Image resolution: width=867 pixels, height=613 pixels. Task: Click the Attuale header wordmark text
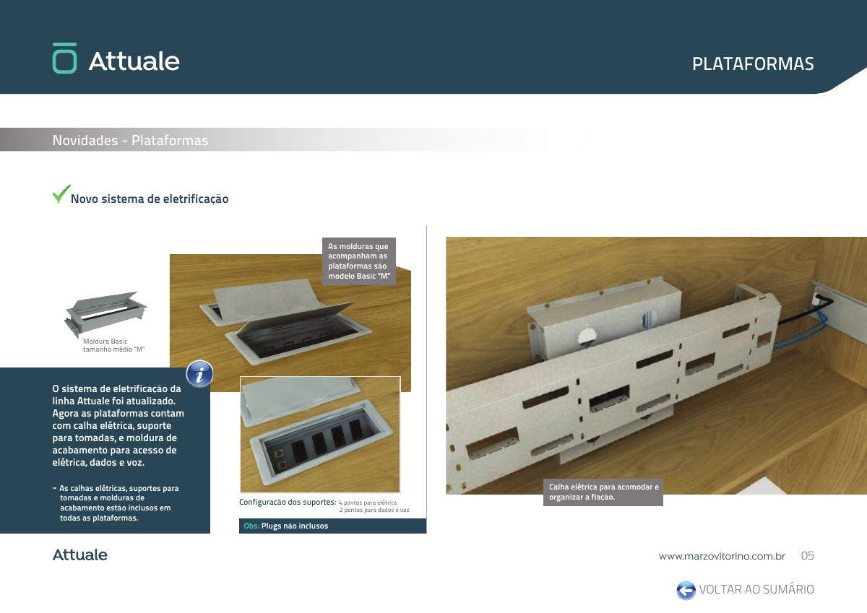pos(134,61)
